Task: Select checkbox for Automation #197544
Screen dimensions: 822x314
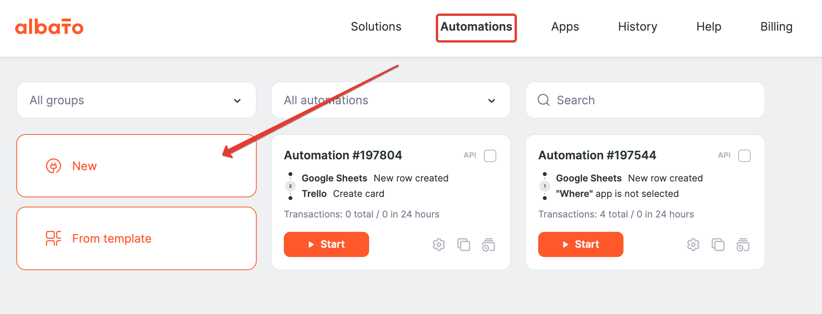Action: pyautogui.click(x=744, y=156)
